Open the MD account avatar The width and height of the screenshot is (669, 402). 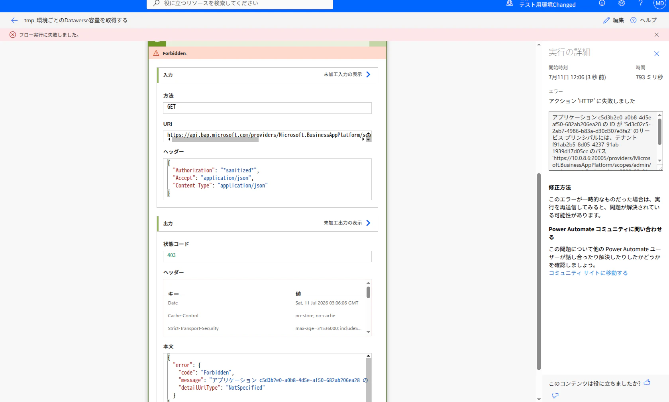click(x=660, y=3)
